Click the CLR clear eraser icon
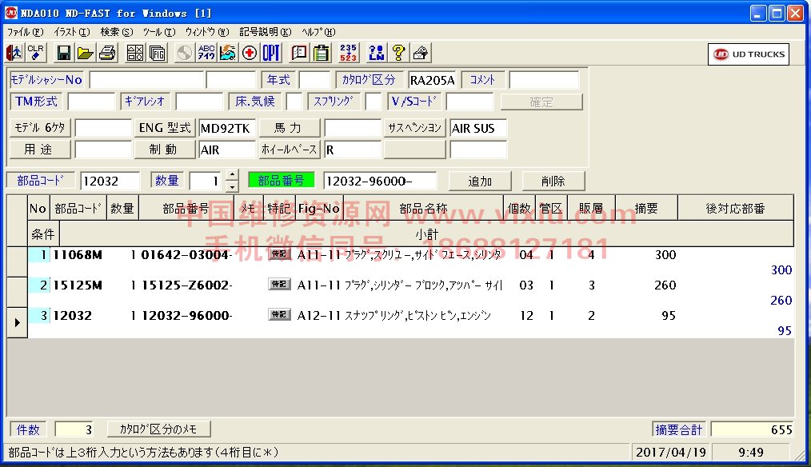 (36, 53)
